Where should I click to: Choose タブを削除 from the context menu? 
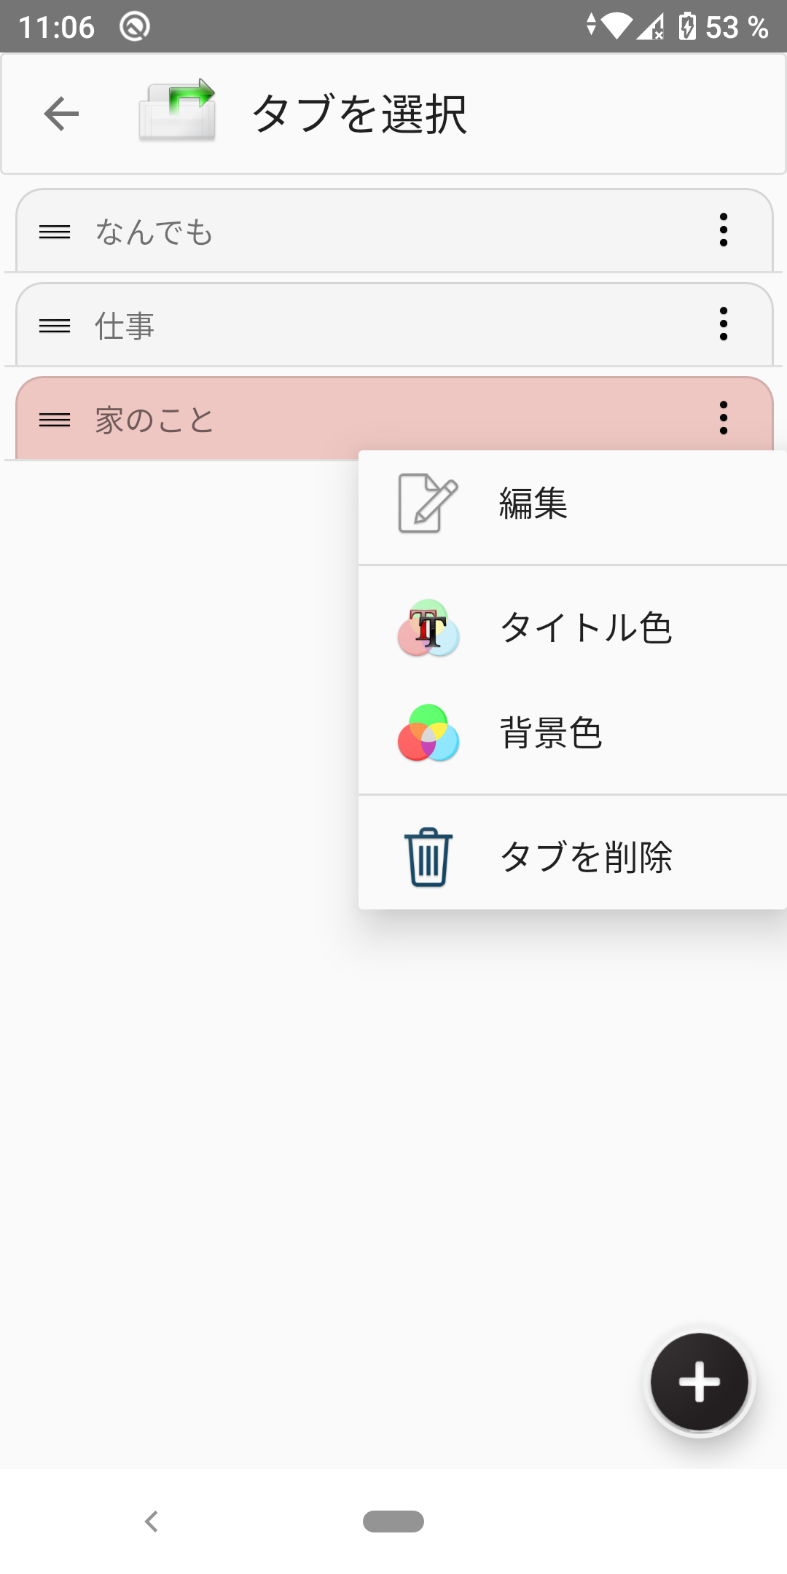click(573, 857)
